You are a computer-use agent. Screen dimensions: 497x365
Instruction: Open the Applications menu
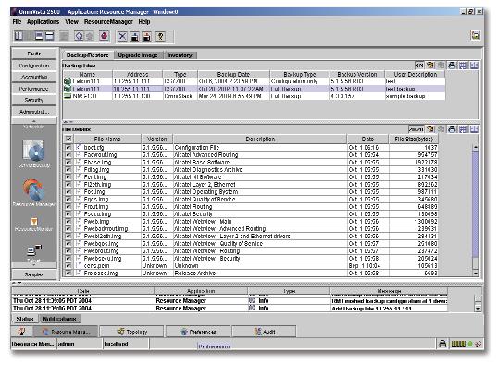click(43, 22)
